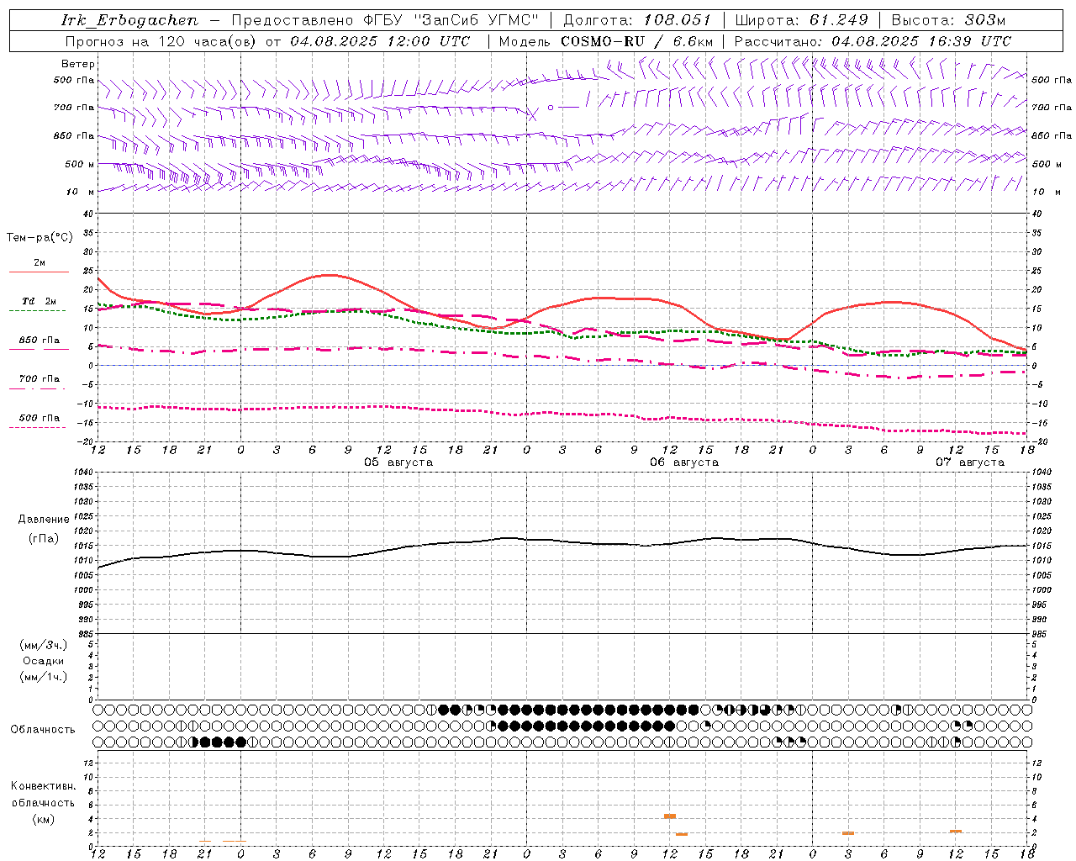Click the red line sample under the 2м legend
1076x861 pixels.
point(39,272)
